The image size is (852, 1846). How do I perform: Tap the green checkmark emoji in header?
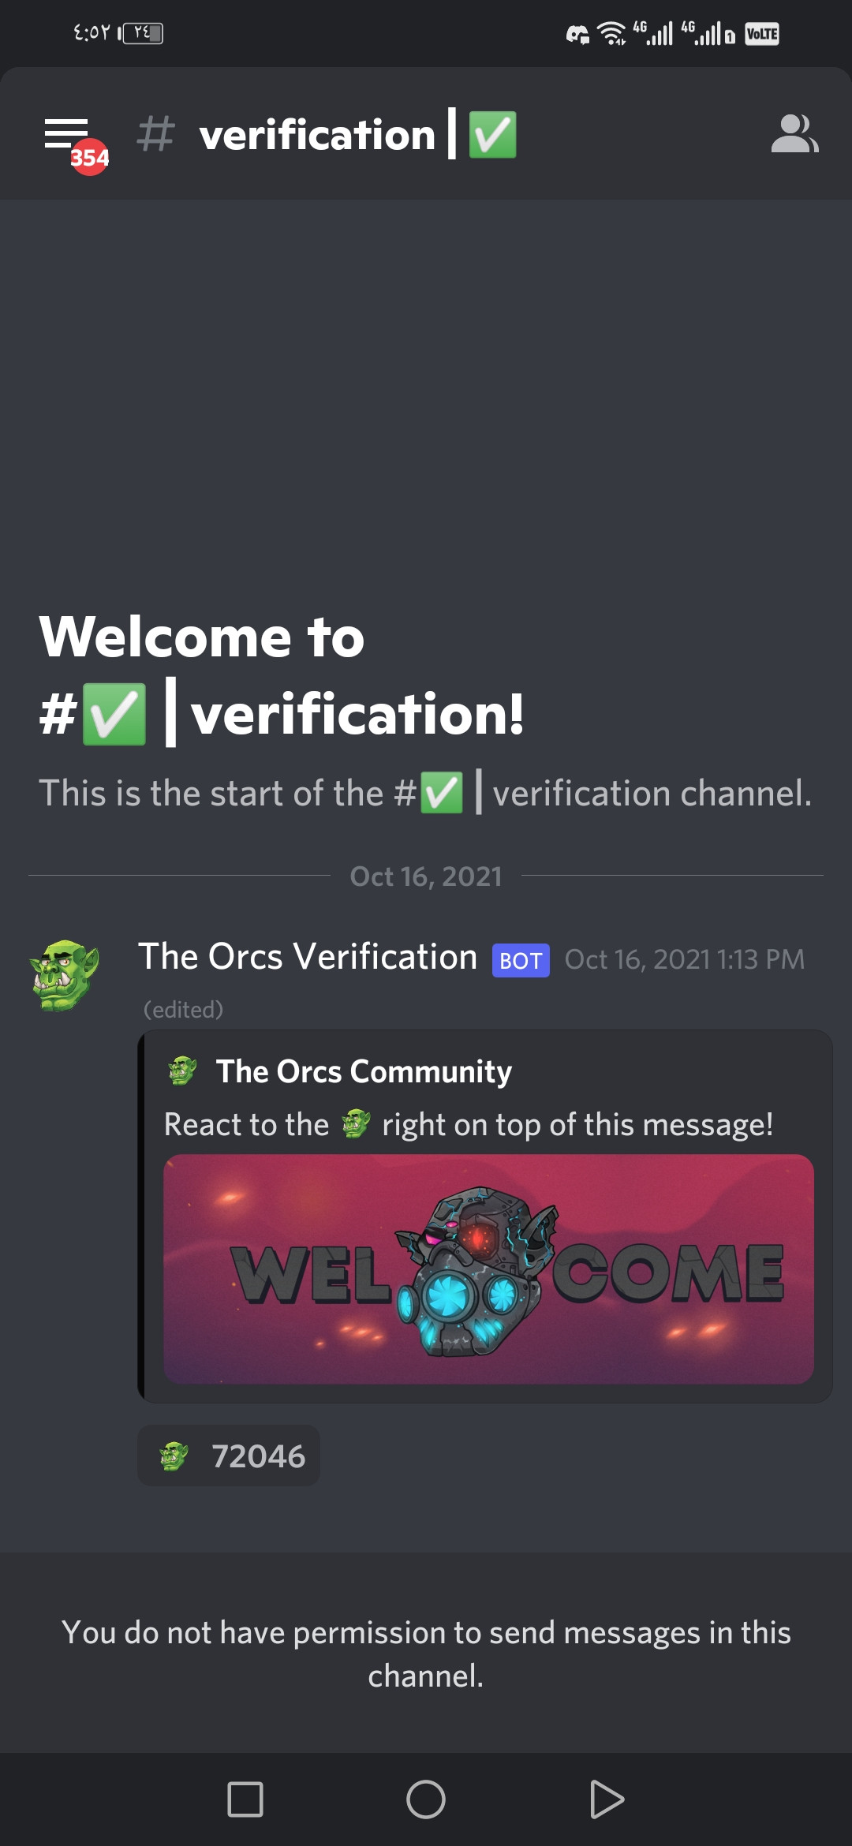click(493, 134)
